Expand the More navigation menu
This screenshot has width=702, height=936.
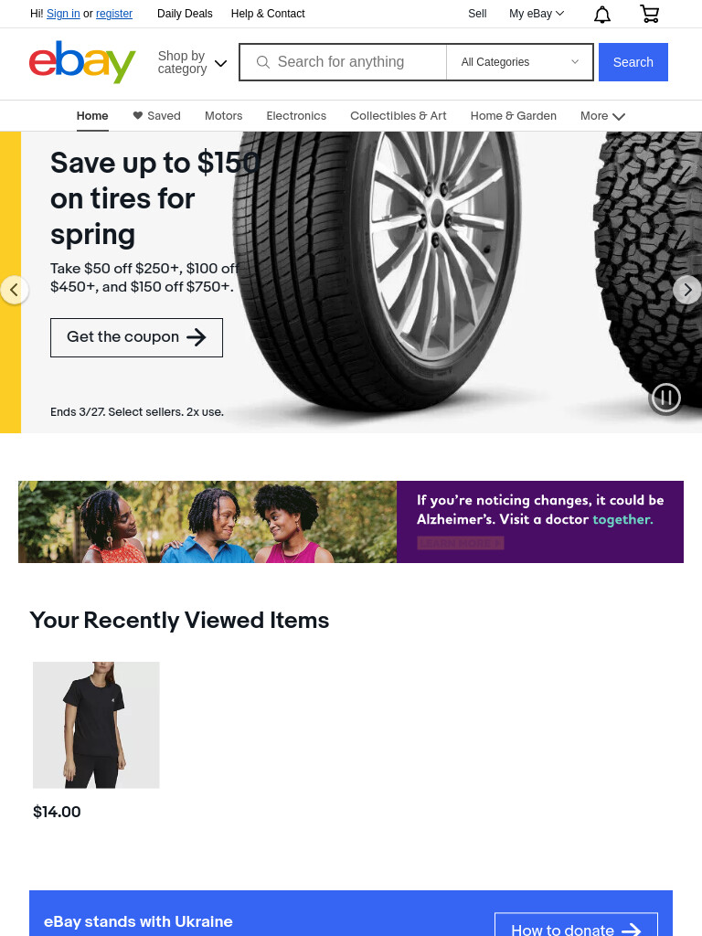click(602, 116)
